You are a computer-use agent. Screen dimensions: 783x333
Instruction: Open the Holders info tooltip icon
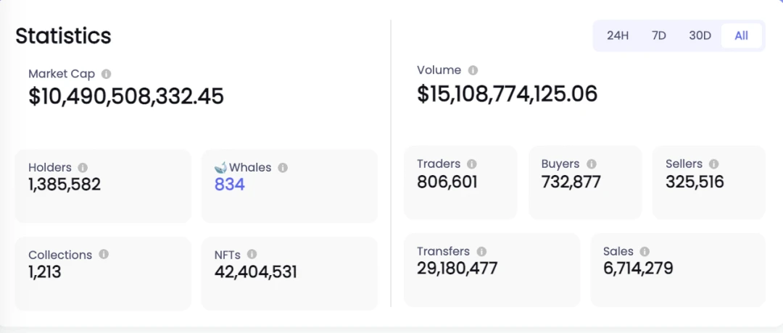coord(83,167)
